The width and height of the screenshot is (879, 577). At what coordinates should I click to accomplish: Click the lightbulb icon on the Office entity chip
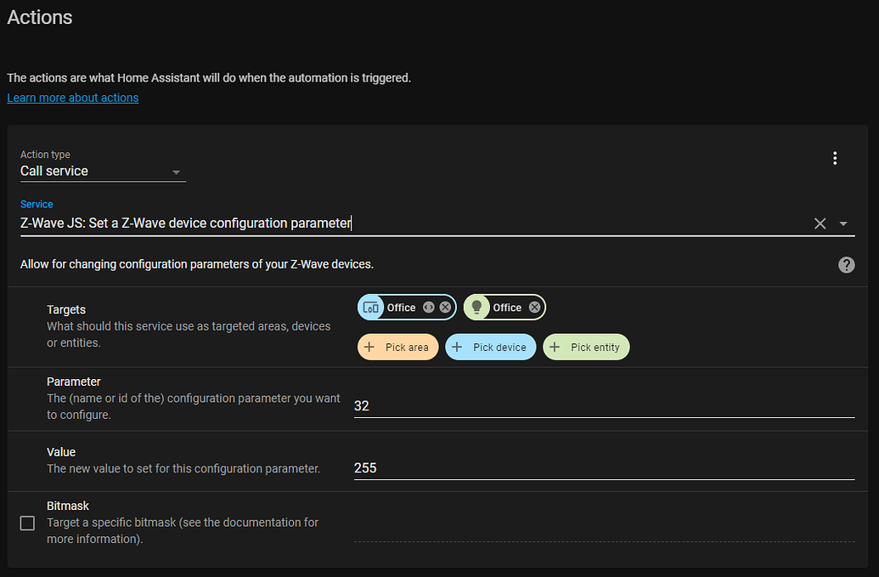pos(476,307)
